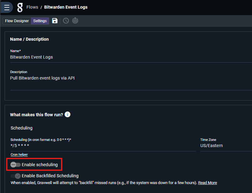Switch to Flow Designer tab
Screen dimensions: 252x193
click(x=17, y=21)
